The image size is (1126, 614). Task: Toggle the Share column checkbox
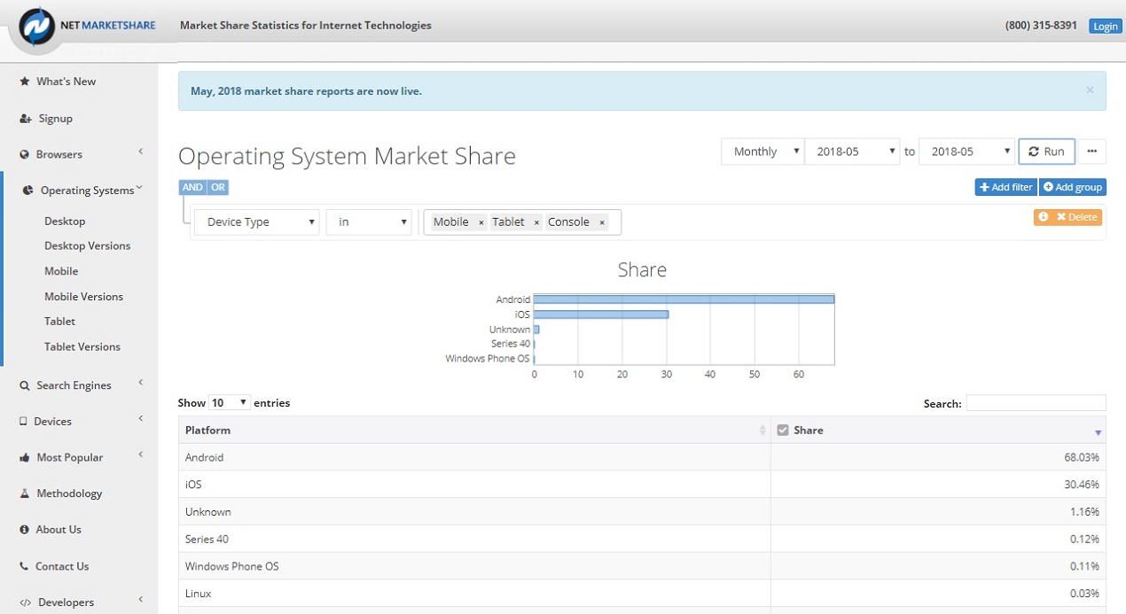click(x=783, y=431)
